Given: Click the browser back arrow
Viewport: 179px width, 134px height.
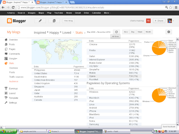Looking at the screenshot, I should [3, 8].
